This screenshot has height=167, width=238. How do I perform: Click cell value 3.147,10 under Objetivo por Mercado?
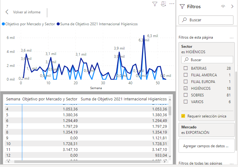click(70, 150)
